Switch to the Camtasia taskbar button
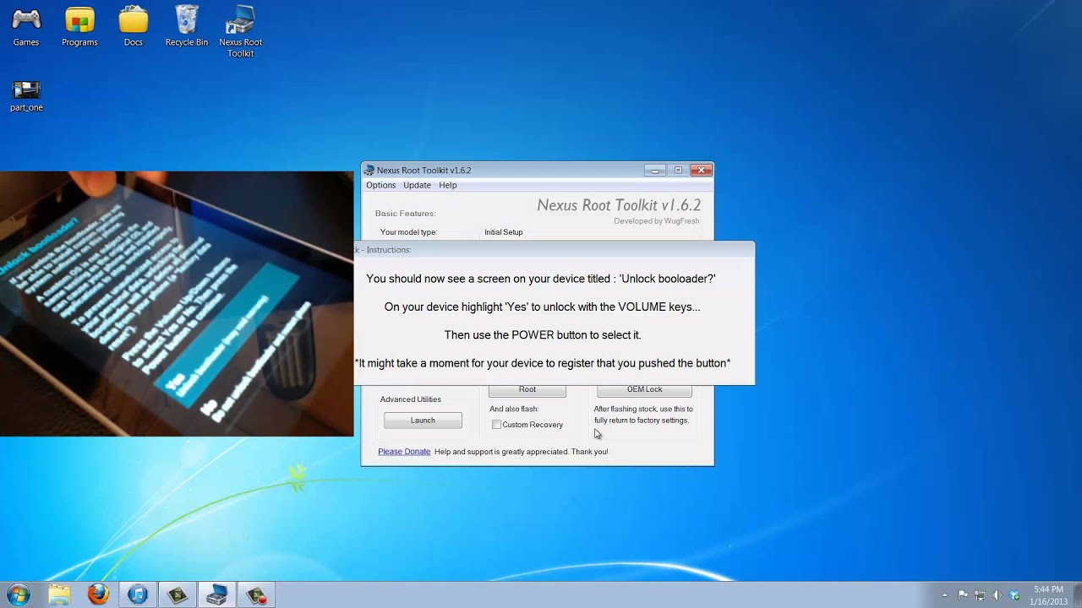Viewport: 1082px width, 608px height. 178,594
